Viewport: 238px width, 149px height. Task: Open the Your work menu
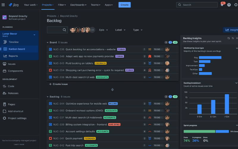tap(31, 5)
